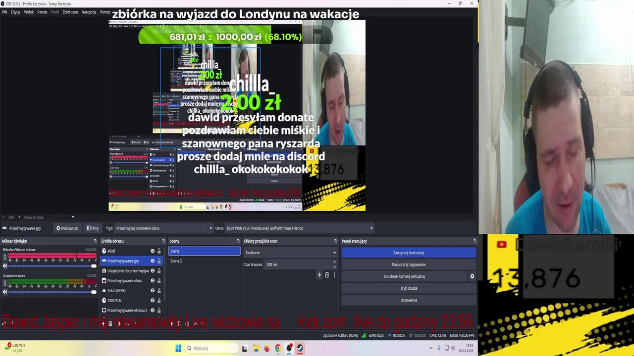Adjust the Mikrofon/Wejście liniowe volume slider

coord(52,266)
